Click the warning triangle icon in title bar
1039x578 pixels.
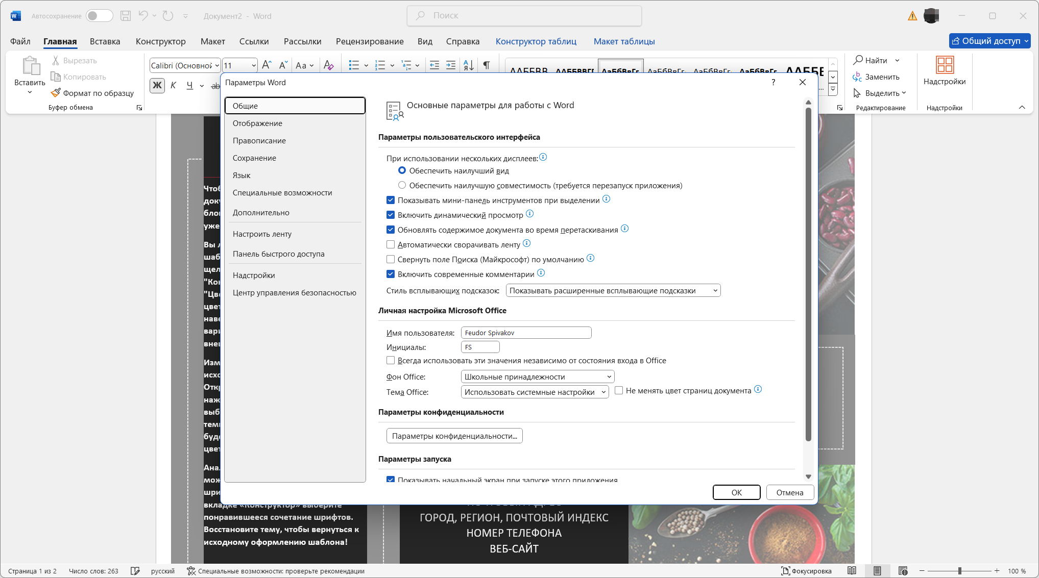912,16
